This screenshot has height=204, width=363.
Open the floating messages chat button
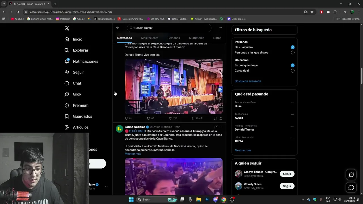pos(351,188)
